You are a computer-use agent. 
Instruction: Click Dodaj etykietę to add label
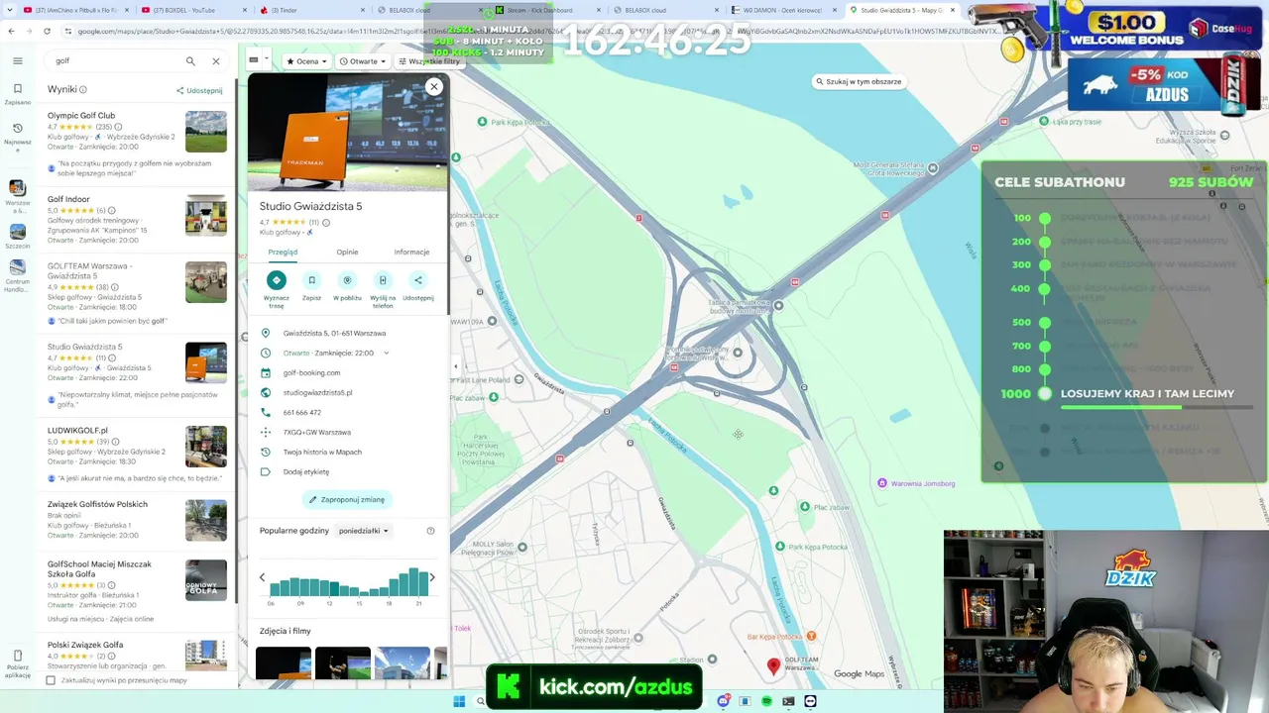pos(306,472)
